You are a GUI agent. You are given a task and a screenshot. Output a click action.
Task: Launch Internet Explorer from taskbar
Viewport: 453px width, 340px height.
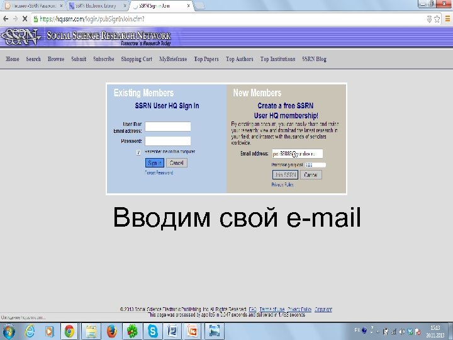[30, 331]
